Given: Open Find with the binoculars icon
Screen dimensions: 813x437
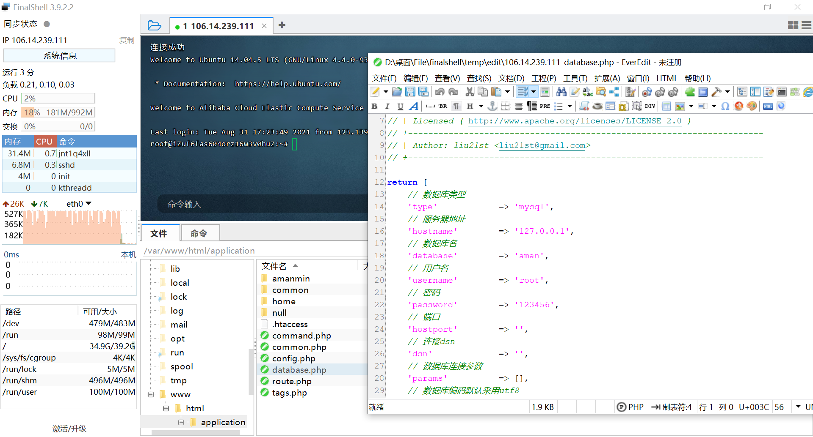Looking at the screenshot, I should tap(561, 92).
